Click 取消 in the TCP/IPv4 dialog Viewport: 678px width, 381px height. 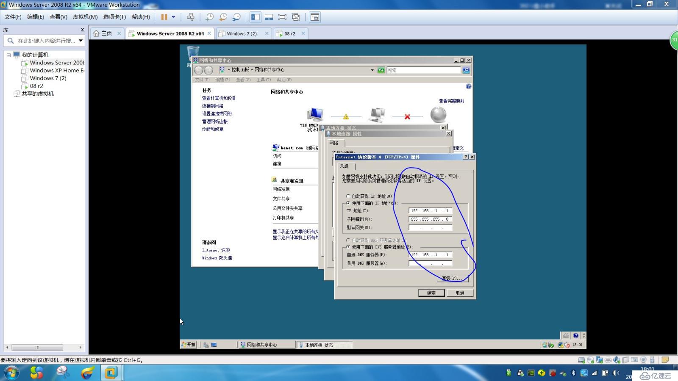click(x=460, y=293)
